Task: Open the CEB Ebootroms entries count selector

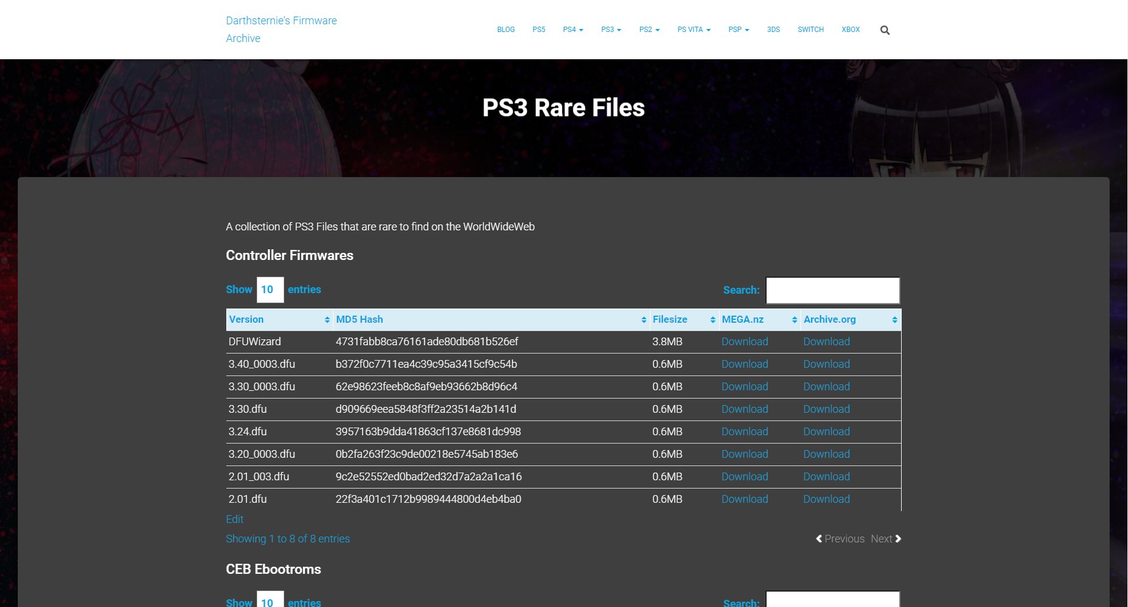Action: [270, 599]
